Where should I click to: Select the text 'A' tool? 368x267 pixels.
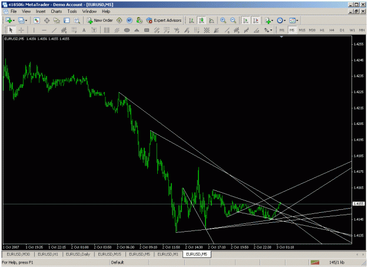84,30
